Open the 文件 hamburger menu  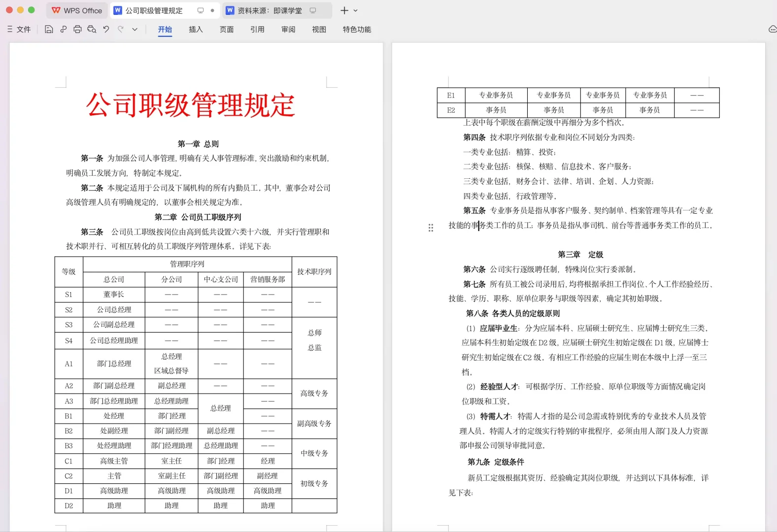pos(19,30)
